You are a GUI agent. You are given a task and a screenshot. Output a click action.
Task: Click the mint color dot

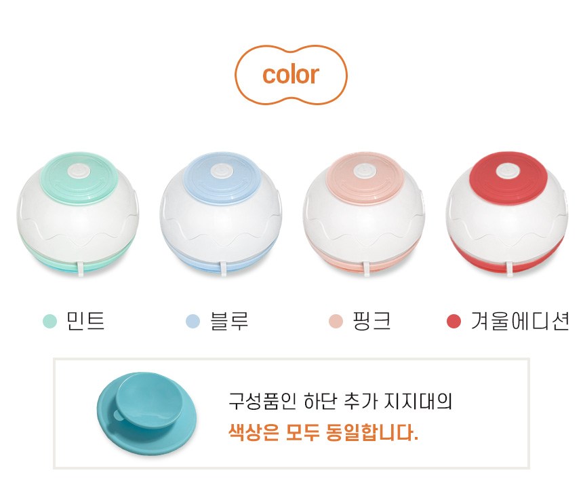pyautogui.click(x=49, y=321)
